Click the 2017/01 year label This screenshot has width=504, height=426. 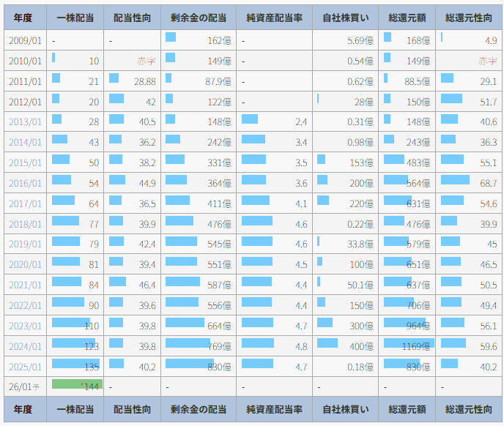[25, 203]
